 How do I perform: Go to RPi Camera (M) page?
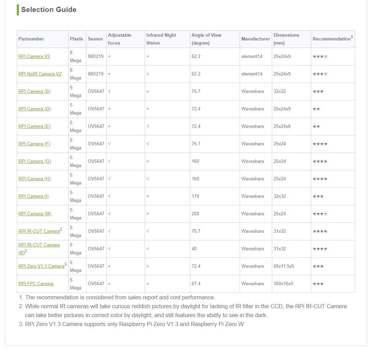pos(35,214)
